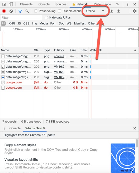This screenshot has width=139, height=173.
Task: Click the 4000 ms timeline marker
Action: [87, 29]
